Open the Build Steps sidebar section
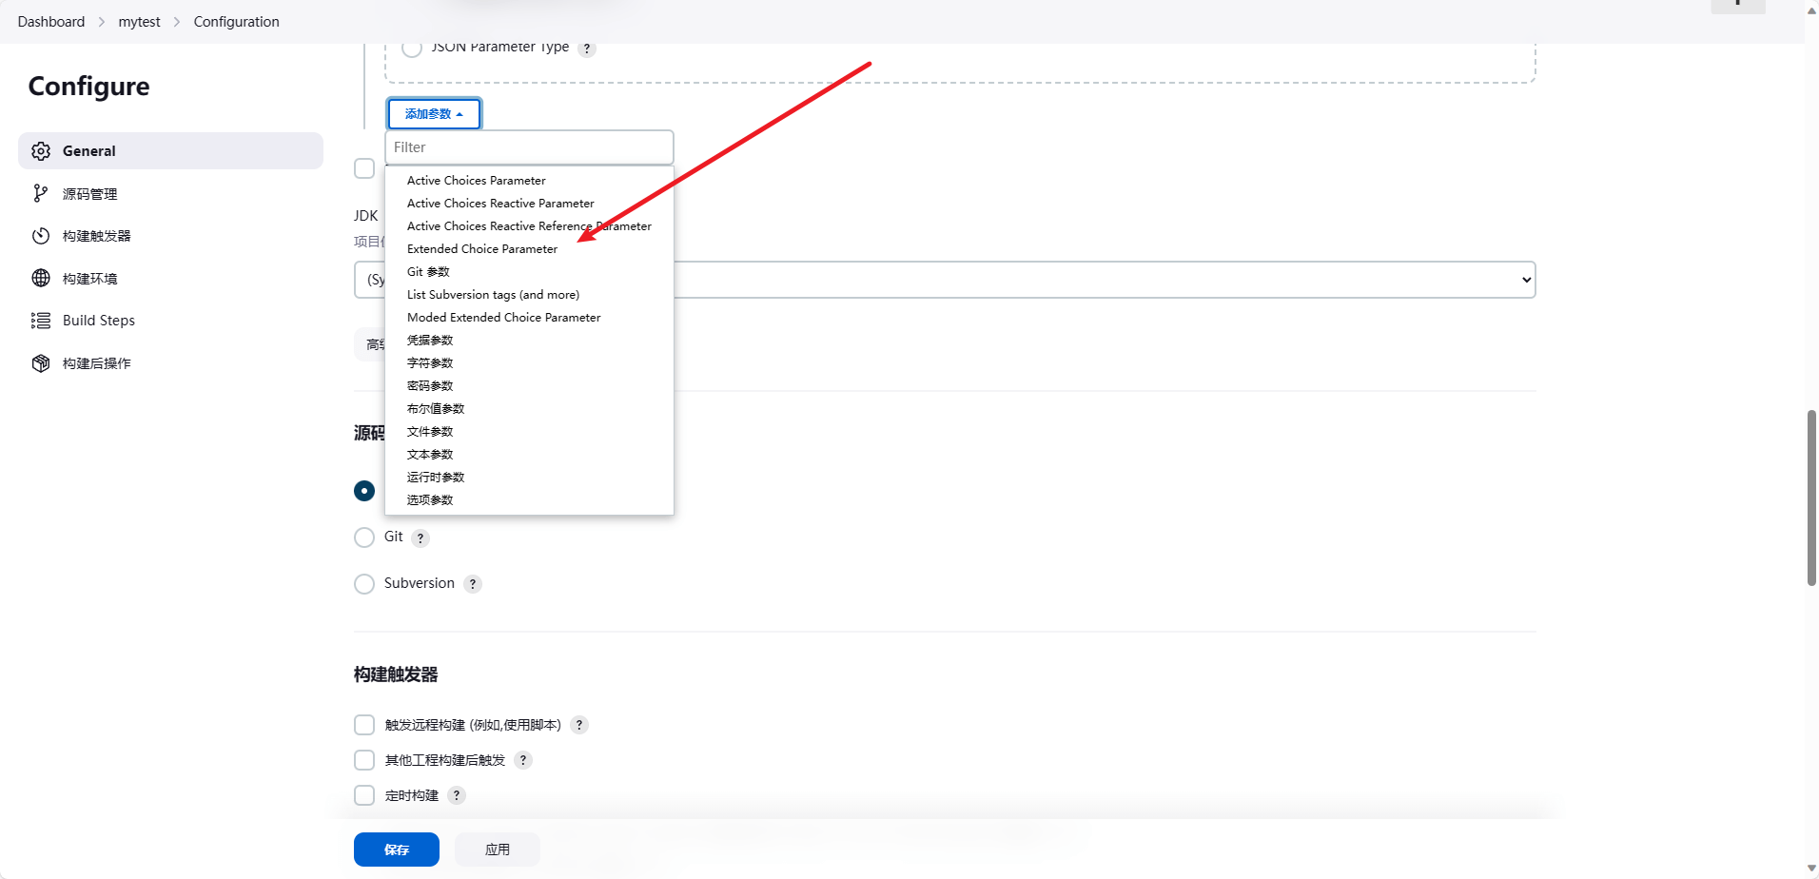The width and height of the screenshot is (1819, 879). [x=98, y=320]
